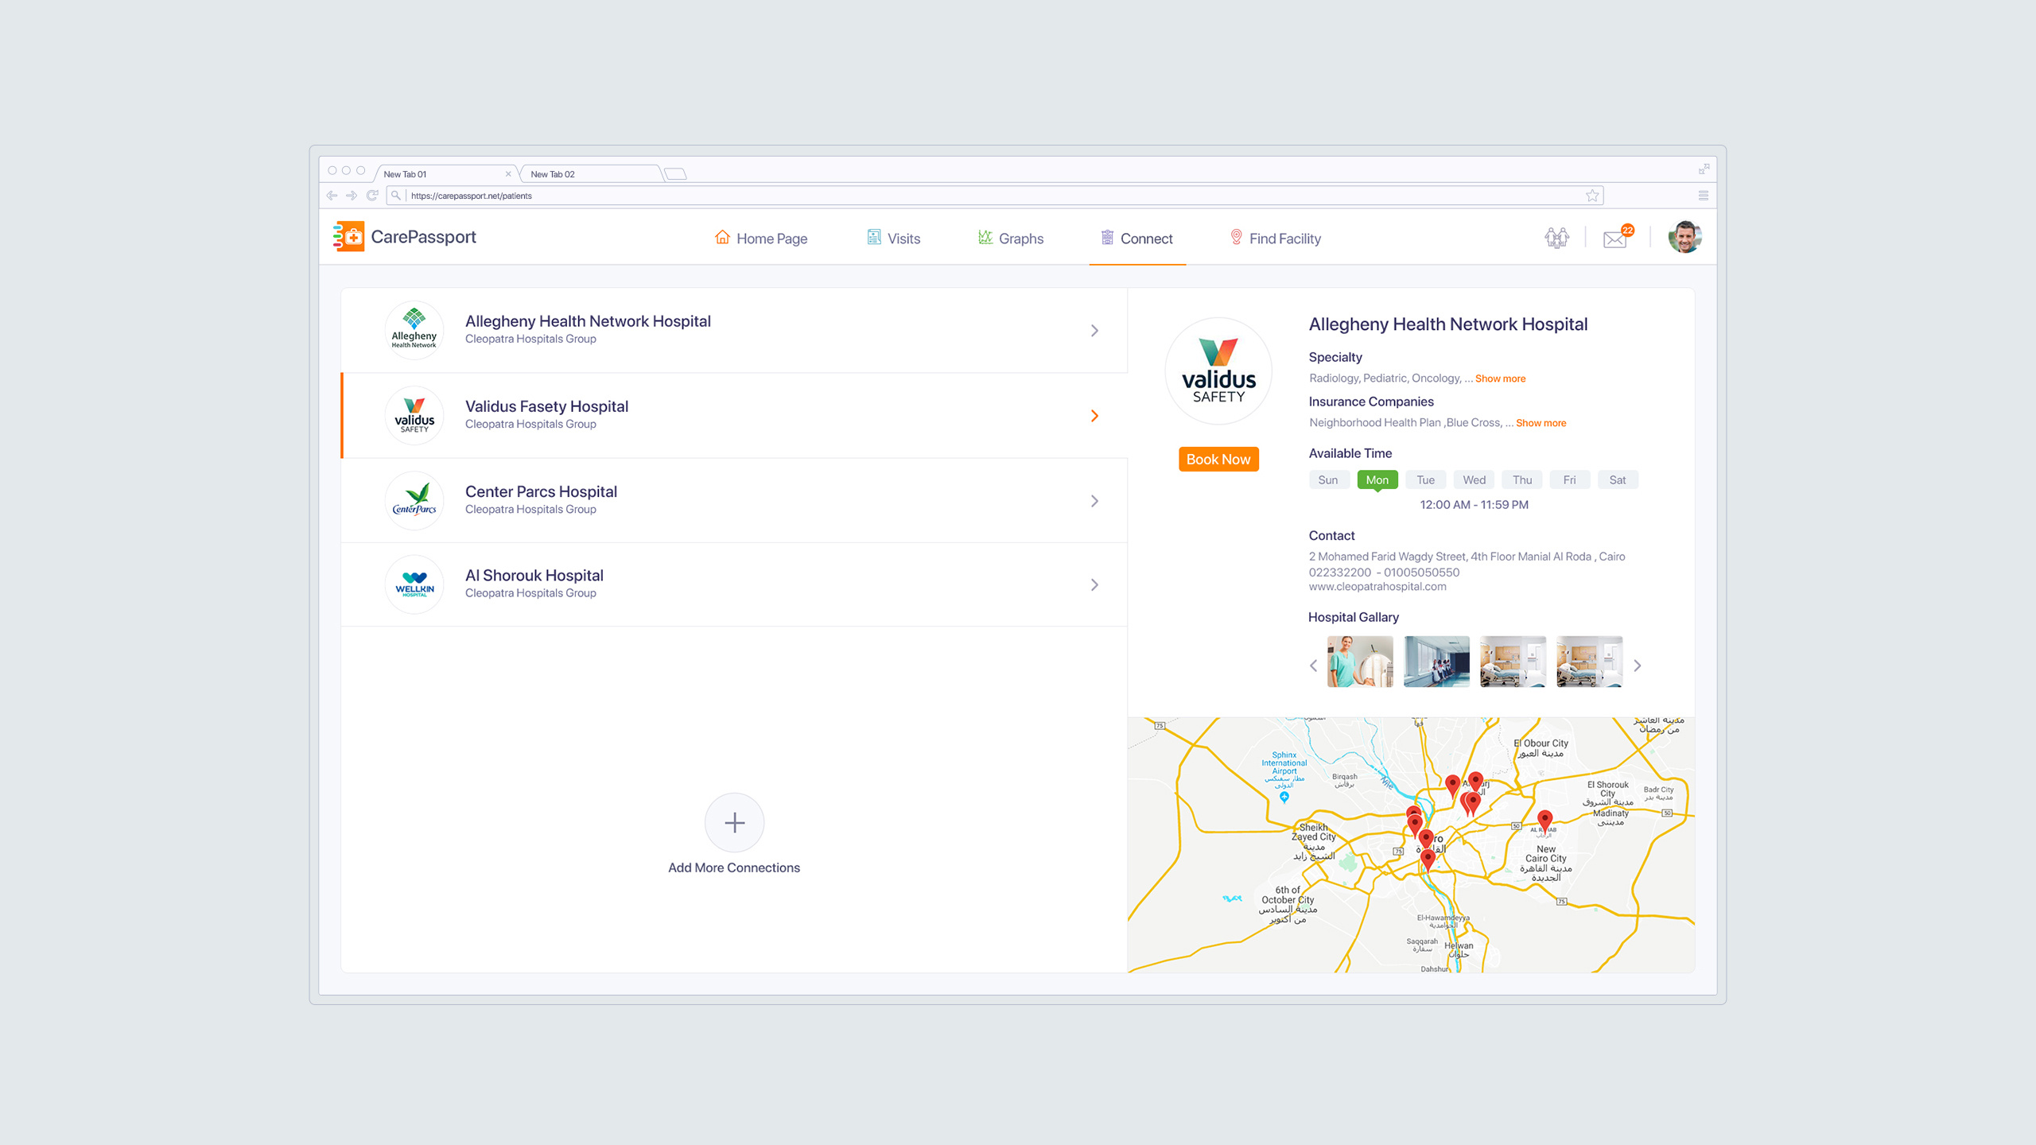Viewport: 2036px width, 1145px height.
Task: Close New Tab 01
Action: point(508,174)
